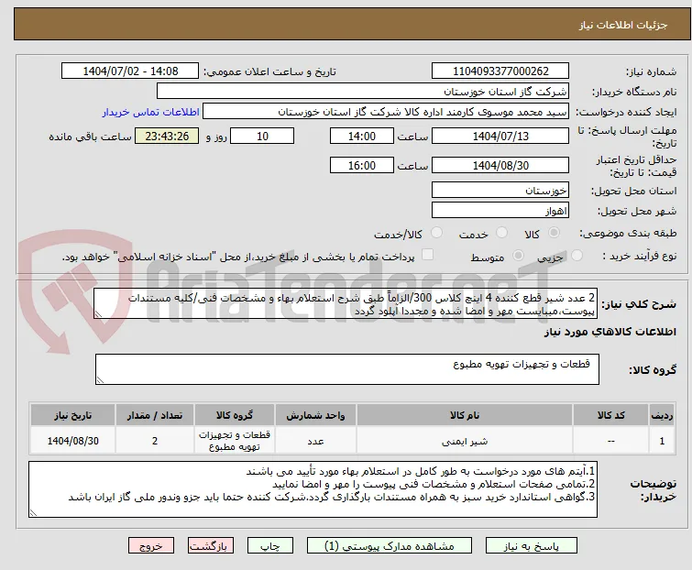Image resolution: width=692 pixels, height=570 pixels.
Task: Click the announcement date field 1404/07/02 - 14:08
Action: click(130, 71)
